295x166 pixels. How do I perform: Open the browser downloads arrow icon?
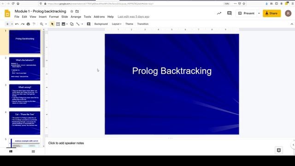[266, 4]
